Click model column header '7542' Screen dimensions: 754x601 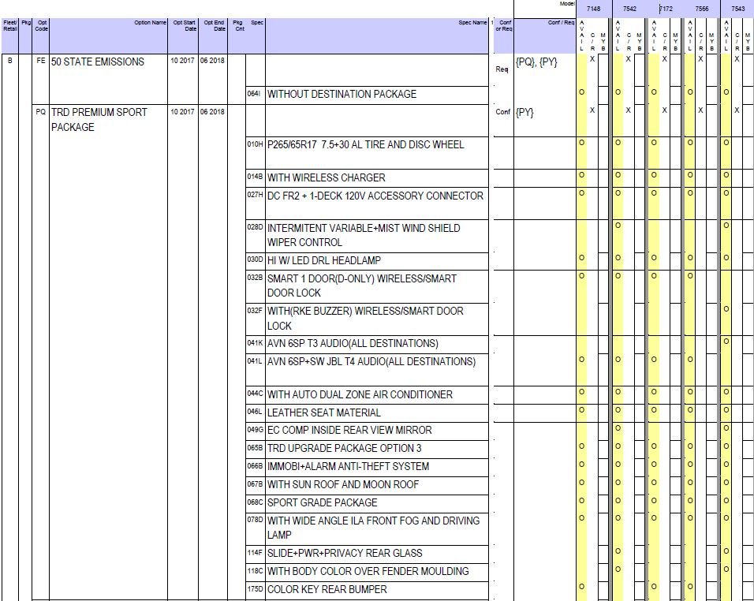[629, 9]
